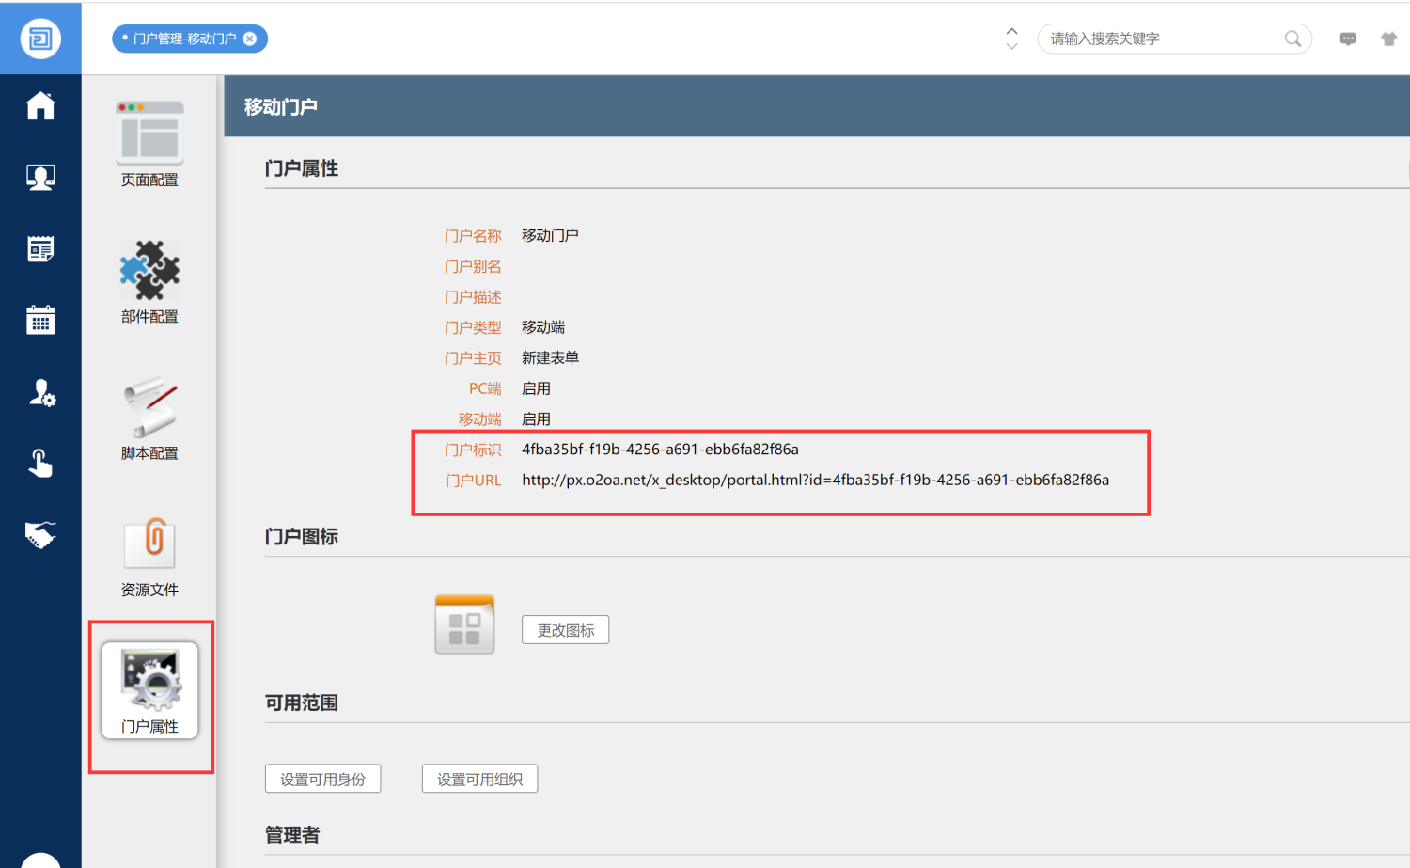Click the up-down chevron expander icon

[1011, 39]
